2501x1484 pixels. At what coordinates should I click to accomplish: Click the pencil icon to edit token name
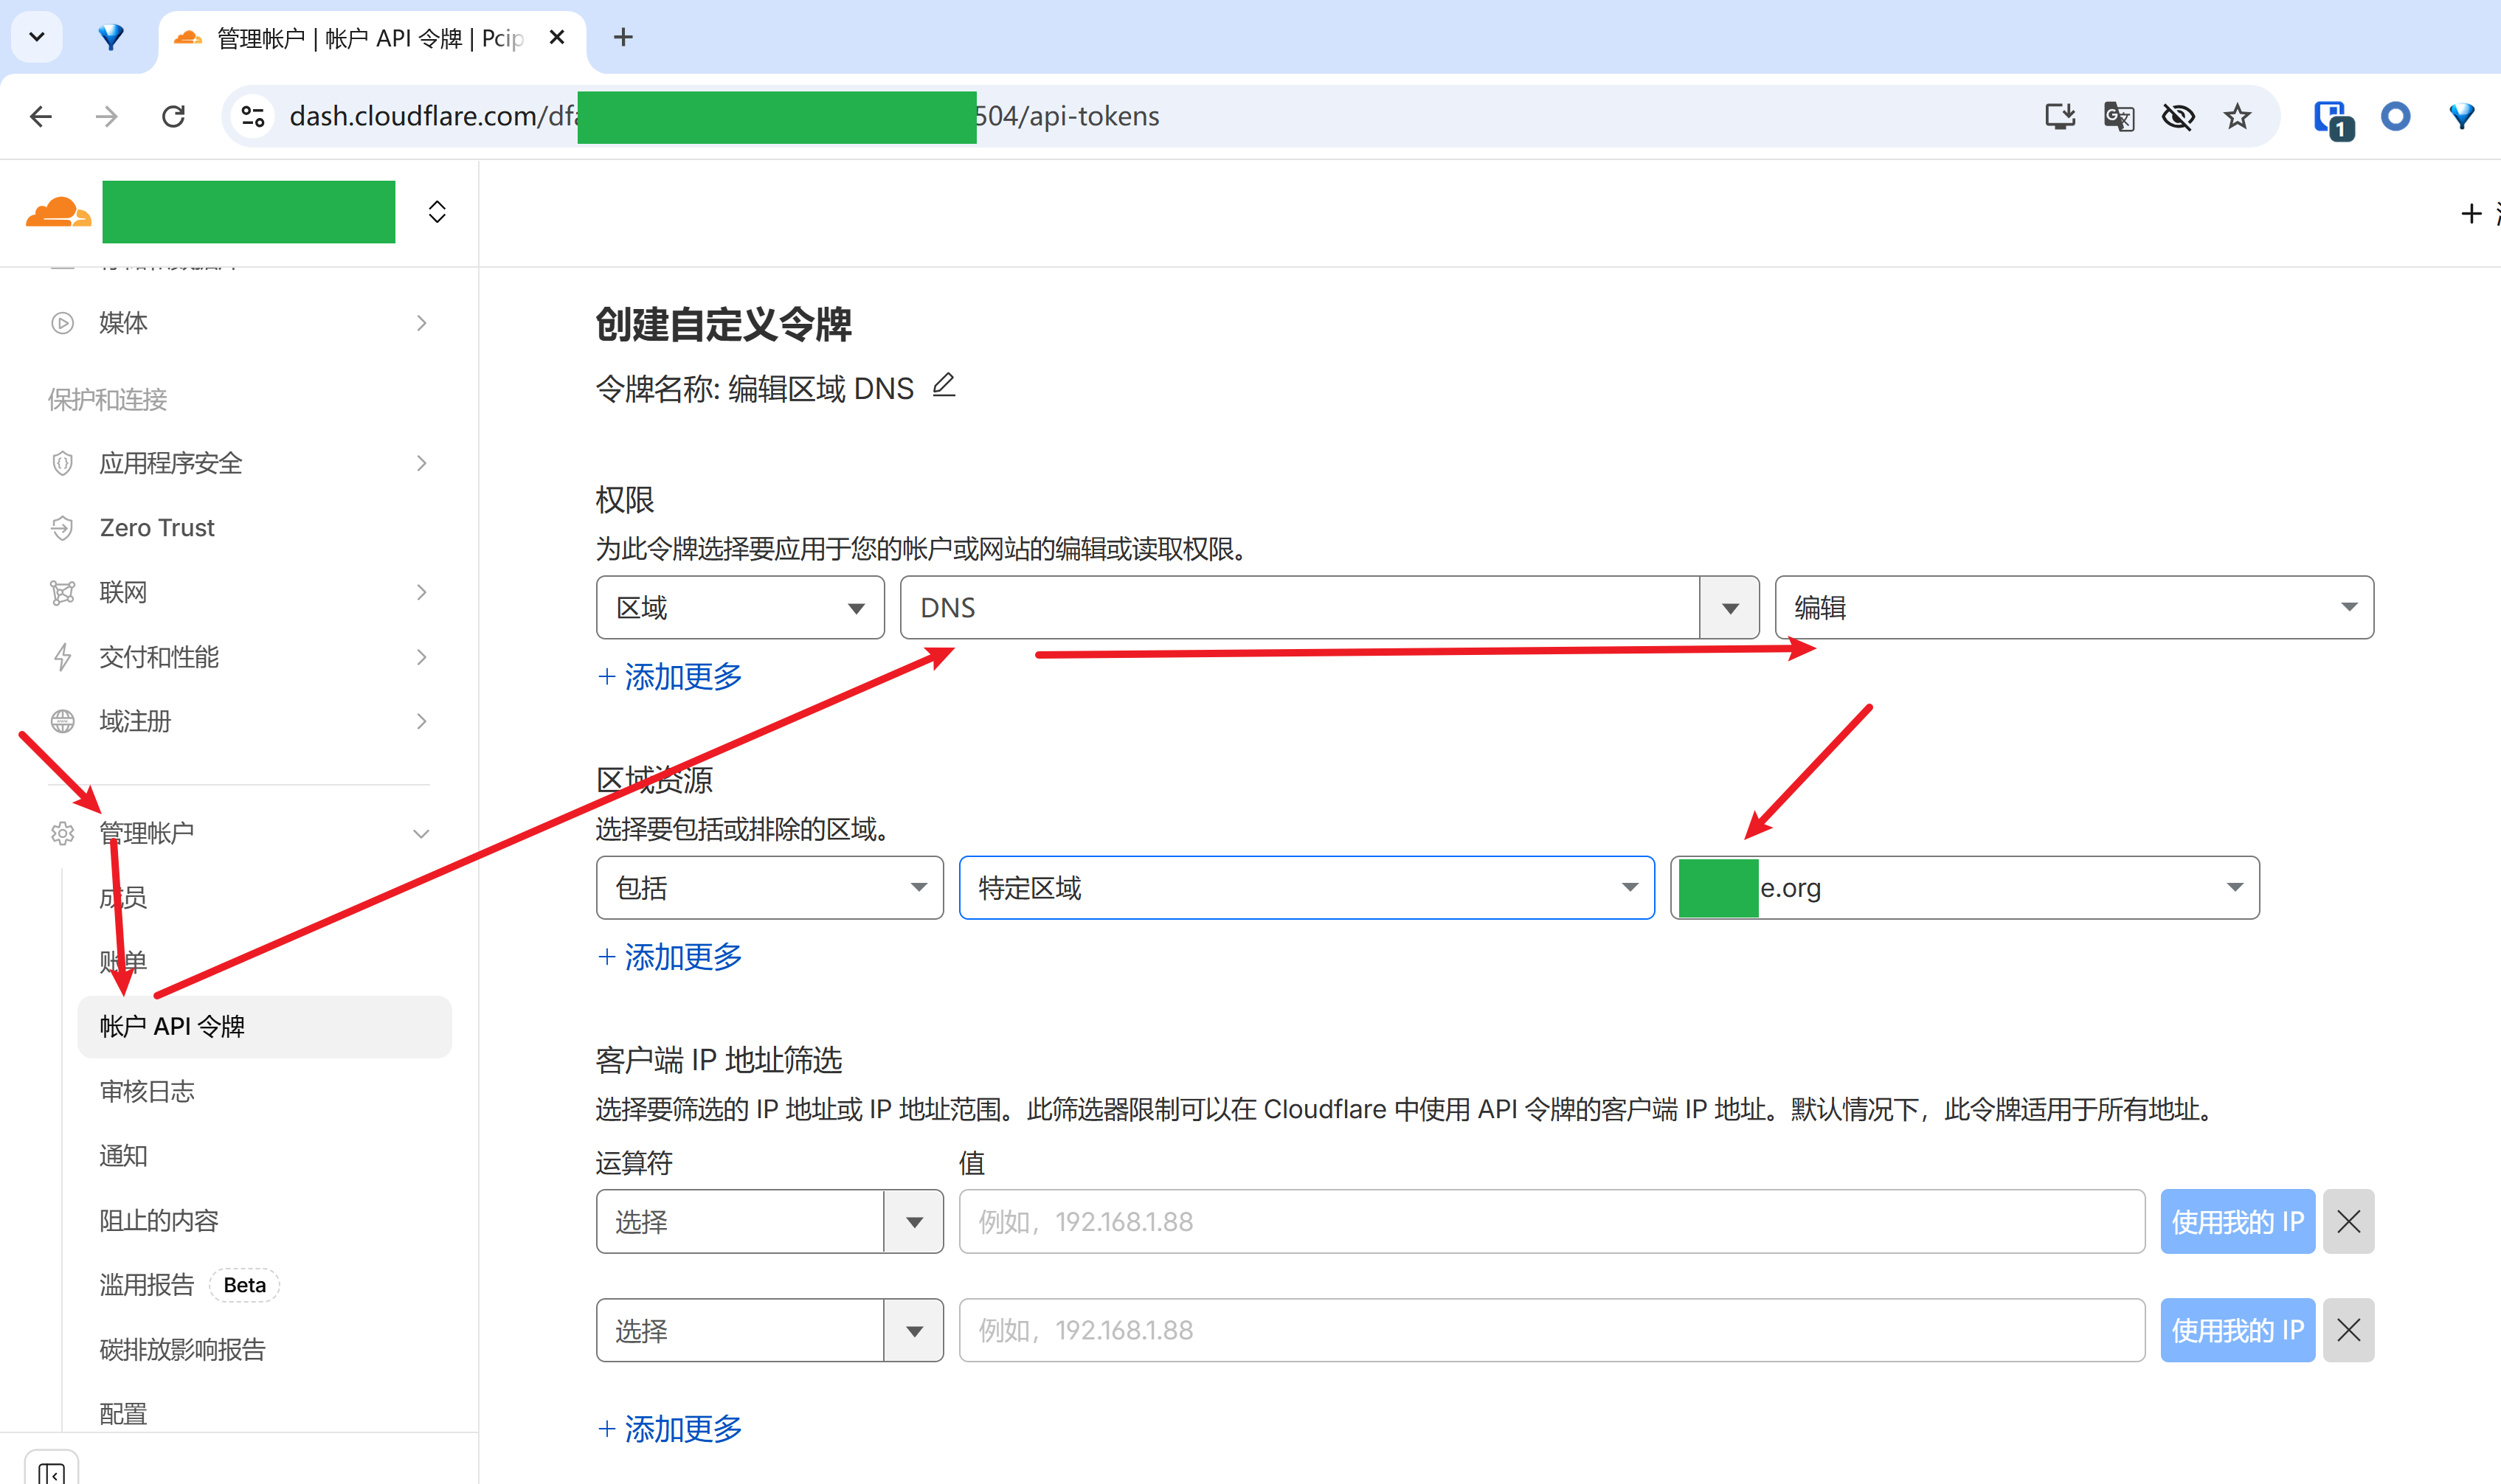coord(943,386)
